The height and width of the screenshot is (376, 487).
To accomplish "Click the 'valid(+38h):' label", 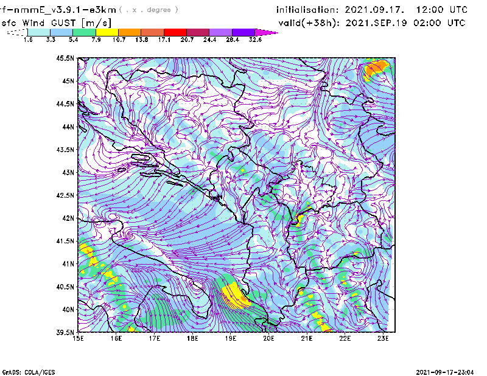I will (310, 23).
